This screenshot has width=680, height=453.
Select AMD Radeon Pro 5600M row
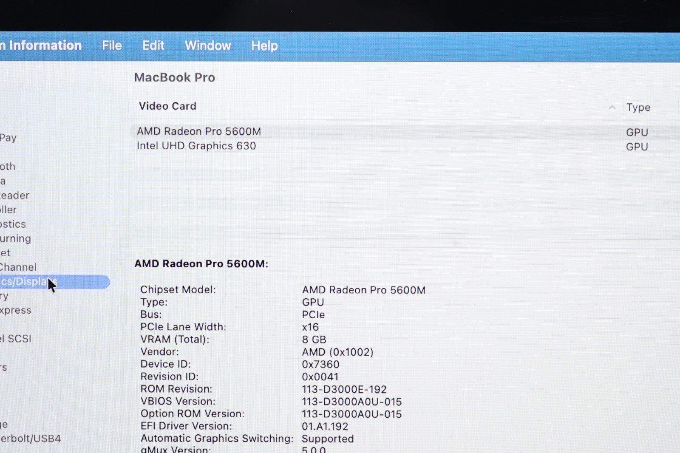[x=199, y=132]
